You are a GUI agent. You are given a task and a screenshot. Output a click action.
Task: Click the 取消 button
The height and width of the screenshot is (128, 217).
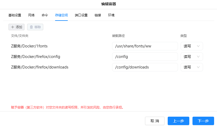[155, 121]
